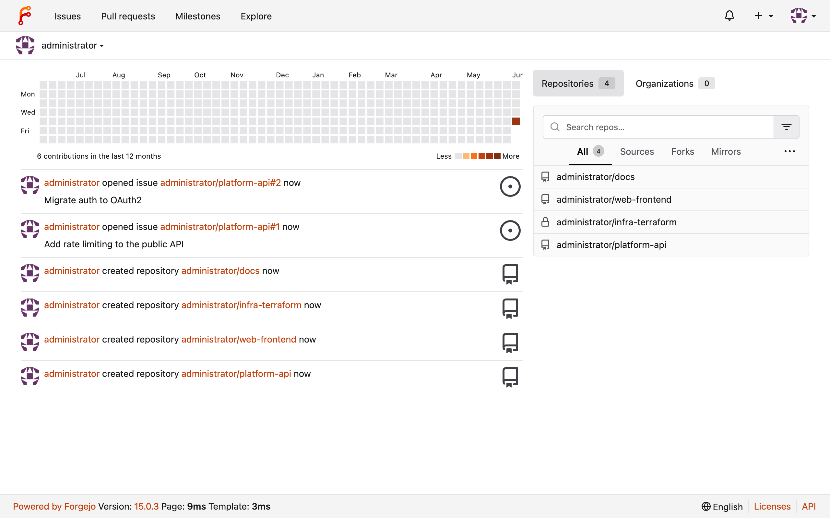Screen dimensions: 830x518
Task: Click the repository icon on platform-api creation entry
Action: [x=510, y=377]
